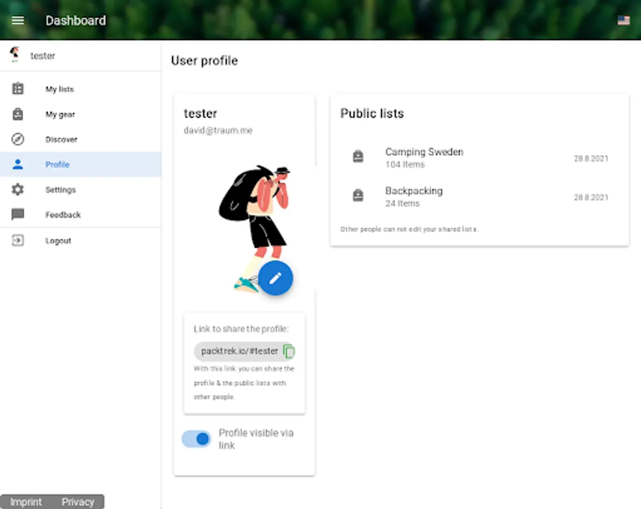Select the US flag language option
Image resolution: width=641 pixels, height=509 pixels.
click(x=623, y=20)
